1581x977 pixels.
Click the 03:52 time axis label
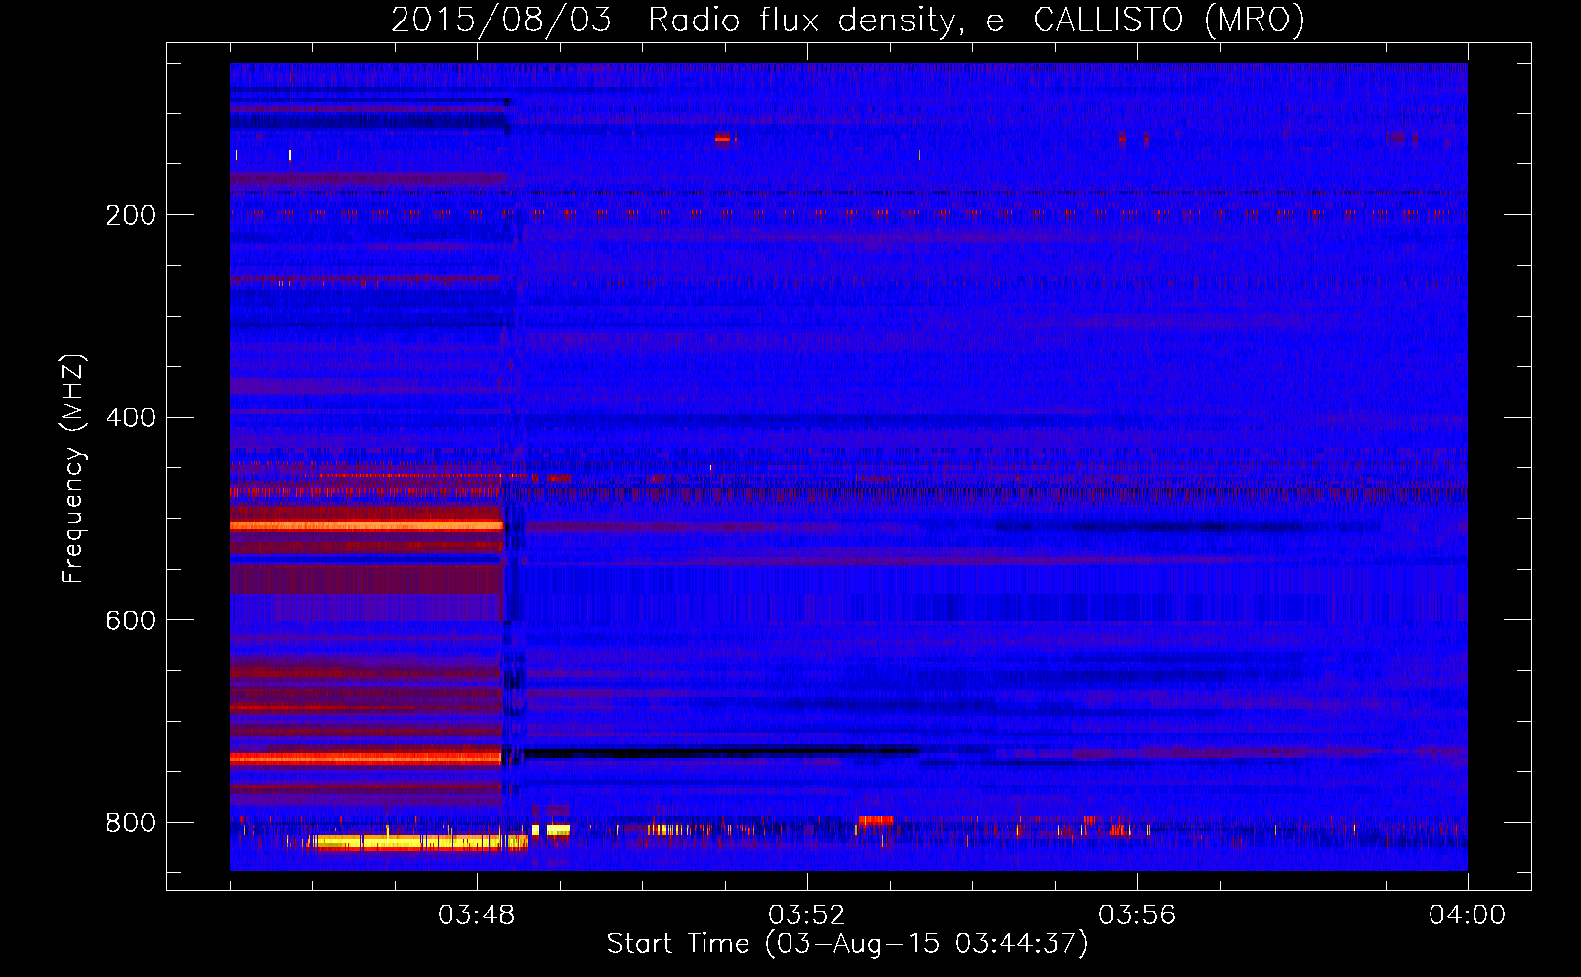pyautogui.click(x=807, y=915)
